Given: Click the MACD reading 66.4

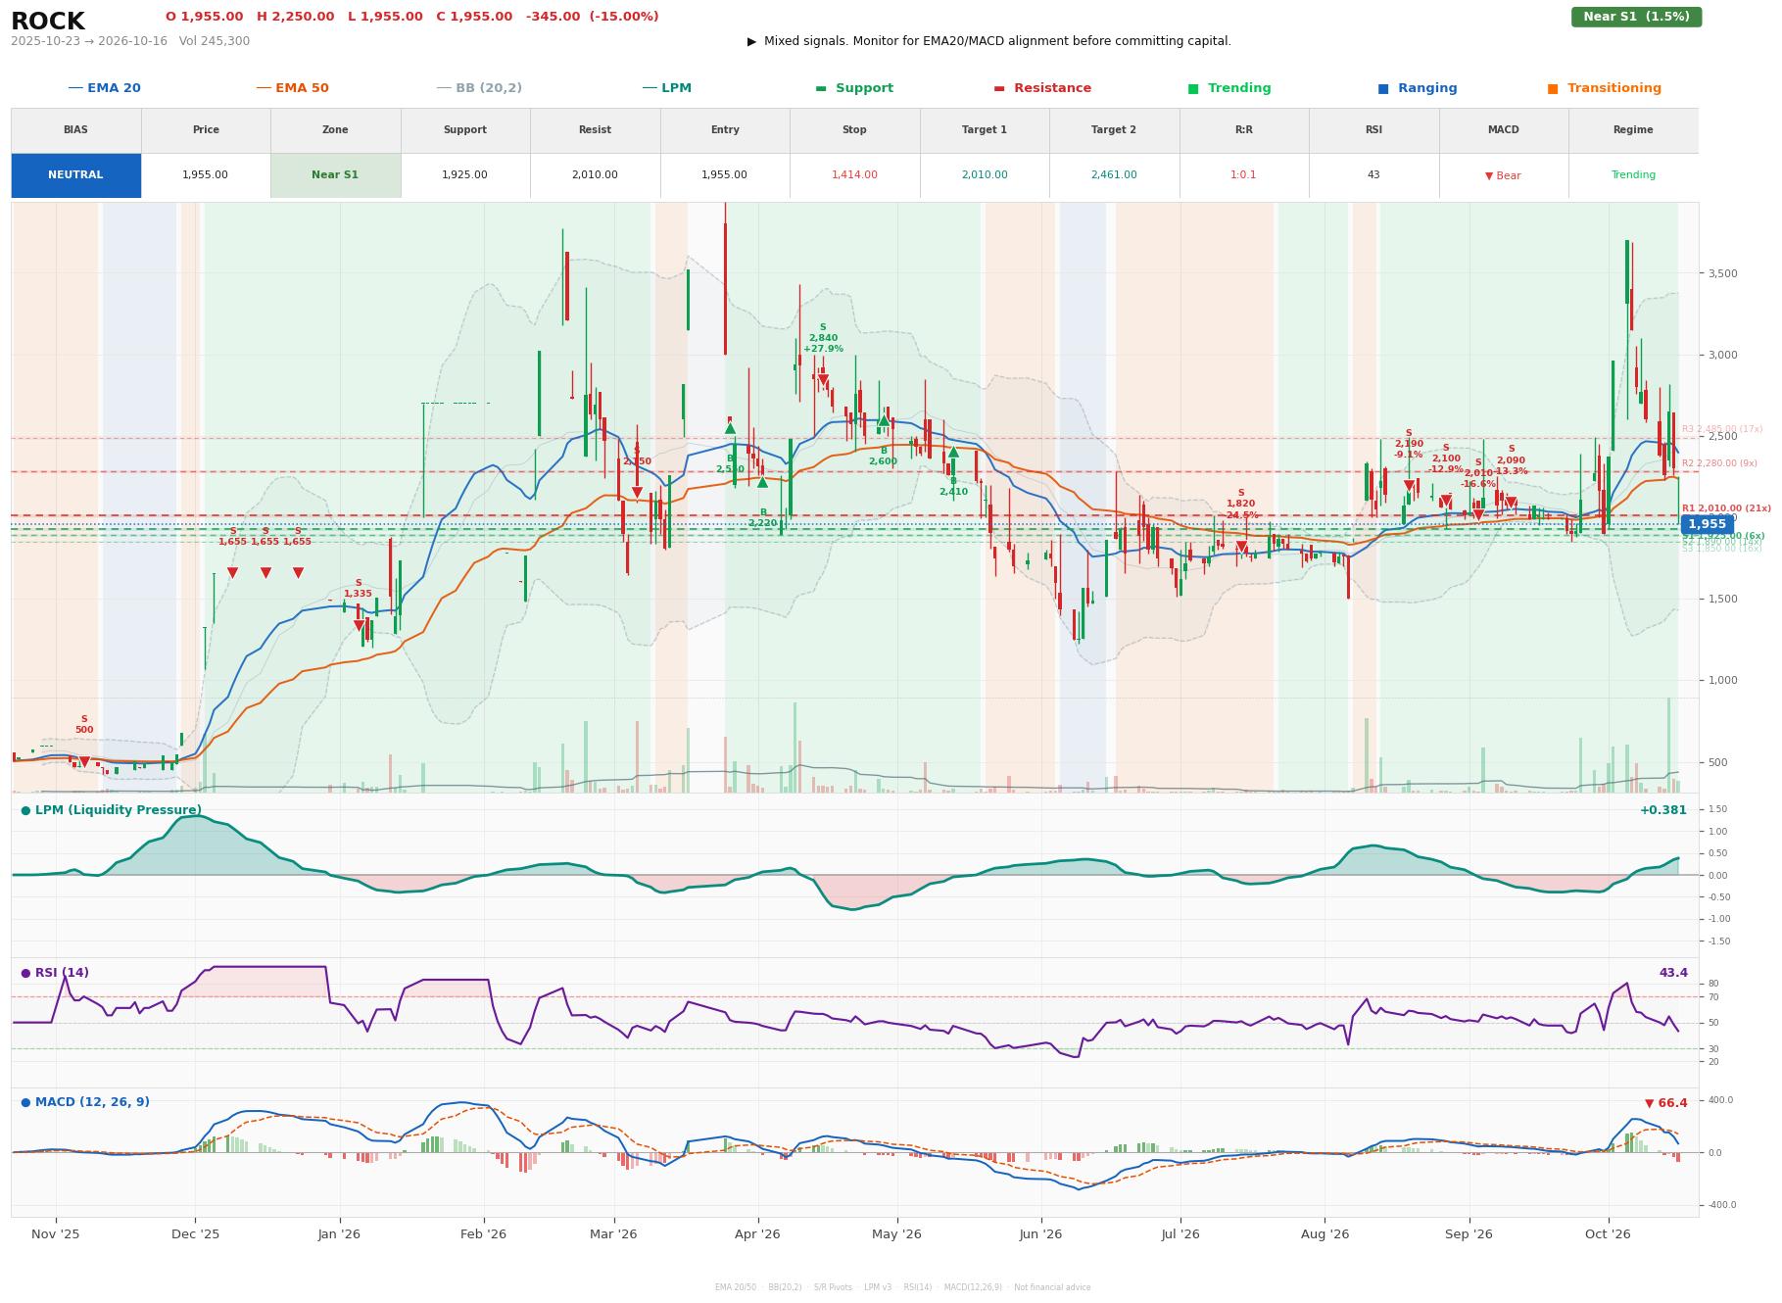Looking at the screenshot, I should pyautogui.click(x=1665, y=1103).
